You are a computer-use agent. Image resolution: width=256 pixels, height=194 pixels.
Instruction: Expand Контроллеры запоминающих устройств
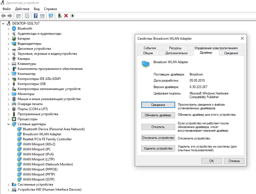click(x=8, y=89)
